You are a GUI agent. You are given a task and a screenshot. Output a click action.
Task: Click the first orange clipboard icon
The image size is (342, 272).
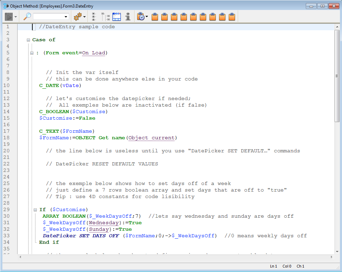155,17
